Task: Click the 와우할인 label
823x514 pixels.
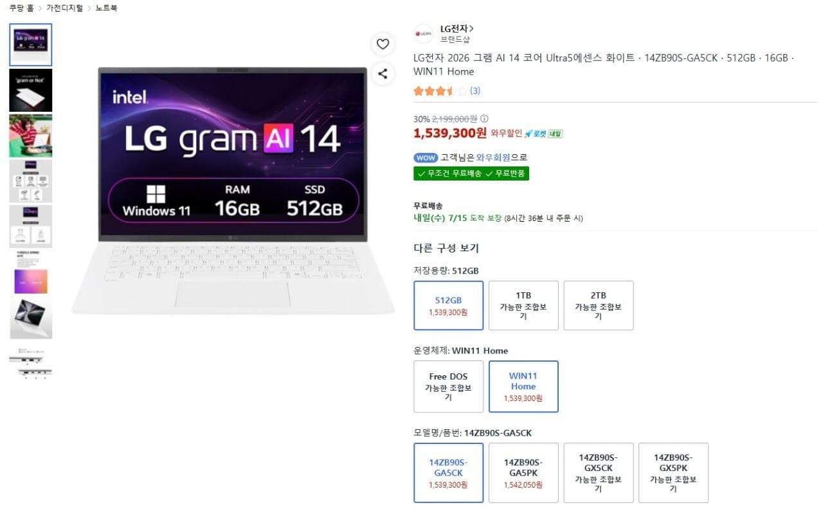Action: [x=507, y=134]
